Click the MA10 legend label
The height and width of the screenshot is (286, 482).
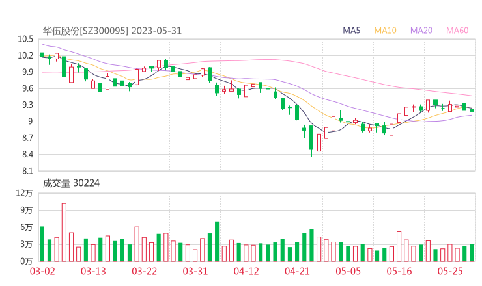pyautogui.click(x=385, y=31)
